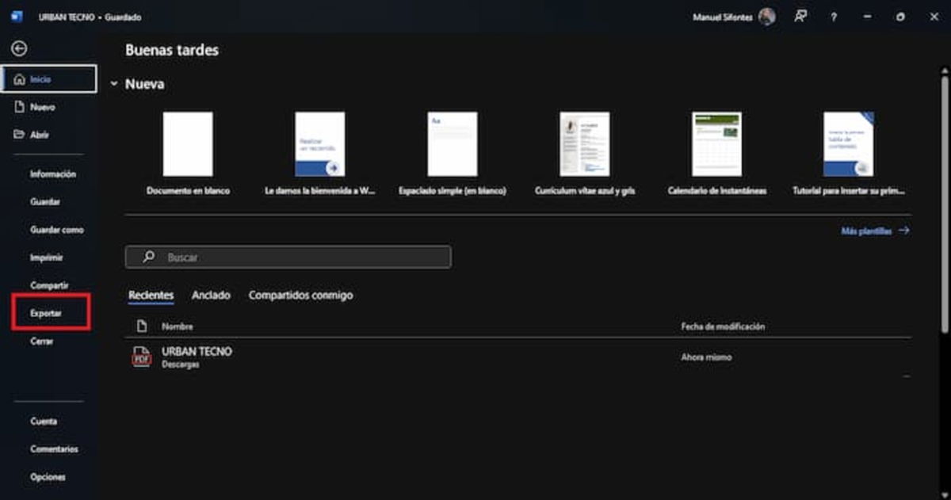Click Manuel Sifontes profile picture
The height and width of the screenshot is (500, 951).
[765, 17]
